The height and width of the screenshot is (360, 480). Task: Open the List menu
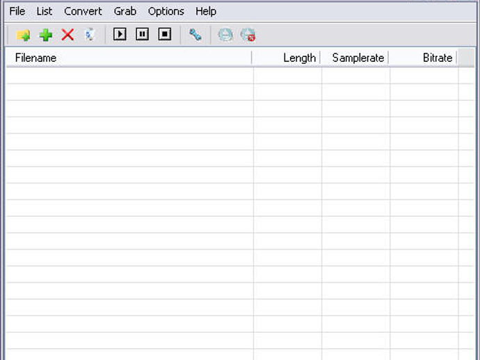[x=45, y=11]
